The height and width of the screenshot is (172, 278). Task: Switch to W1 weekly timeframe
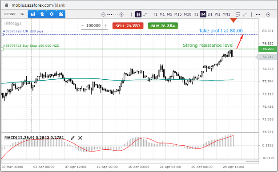pyautogui.click(x=218, y=14)
